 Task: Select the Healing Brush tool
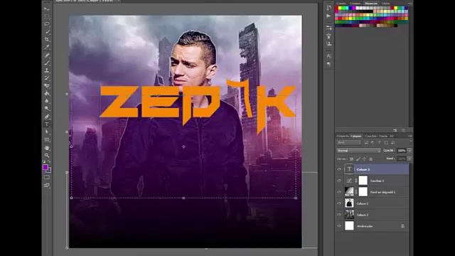click(x=47, y=55)
